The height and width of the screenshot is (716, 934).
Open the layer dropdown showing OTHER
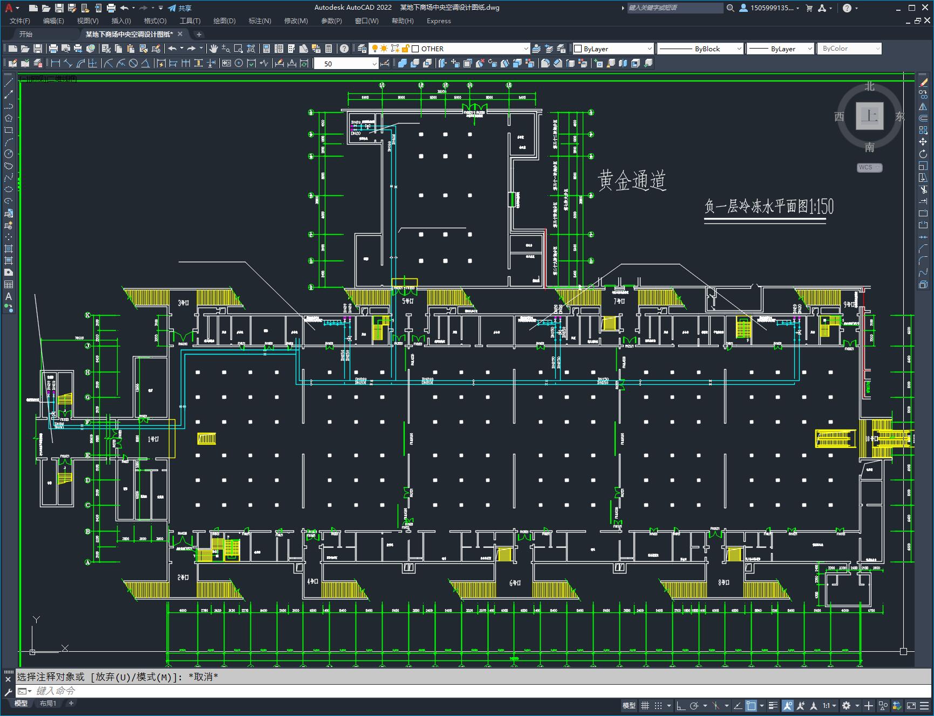click(449, 49)
